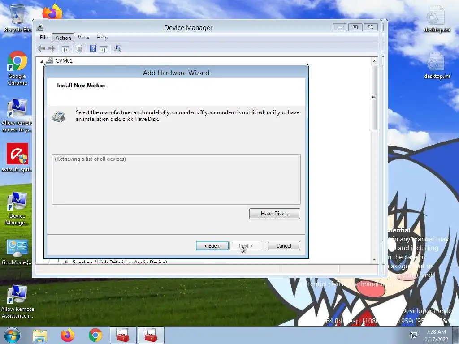
Task: Click the retrieving devices list box
Action: pyautogui.click(x=176, y=179)
